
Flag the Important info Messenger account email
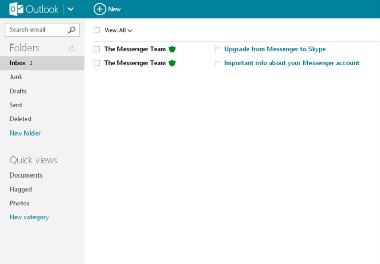(217, 63)
